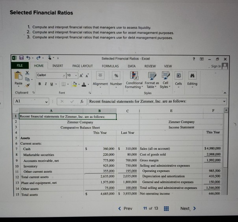238x222 pixels.
Task: Go to the Next page
Action: tap(188, 209)
